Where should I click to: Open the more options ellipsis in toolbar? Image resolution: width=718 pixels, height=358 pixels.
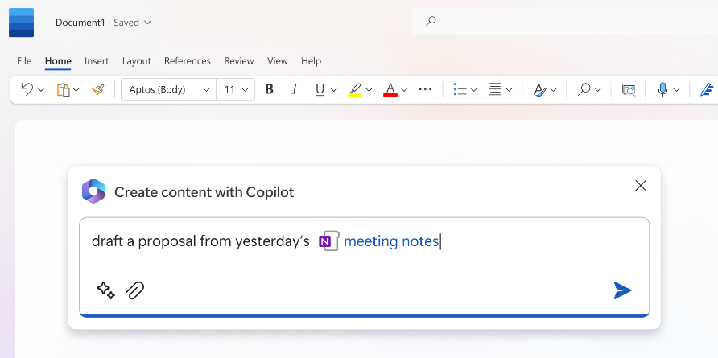click(x=425, y=89)
